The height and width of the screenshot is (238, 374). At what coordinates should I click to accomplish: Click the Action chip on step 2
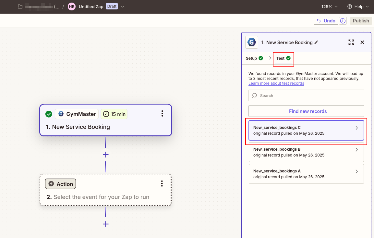click(61, 184)
